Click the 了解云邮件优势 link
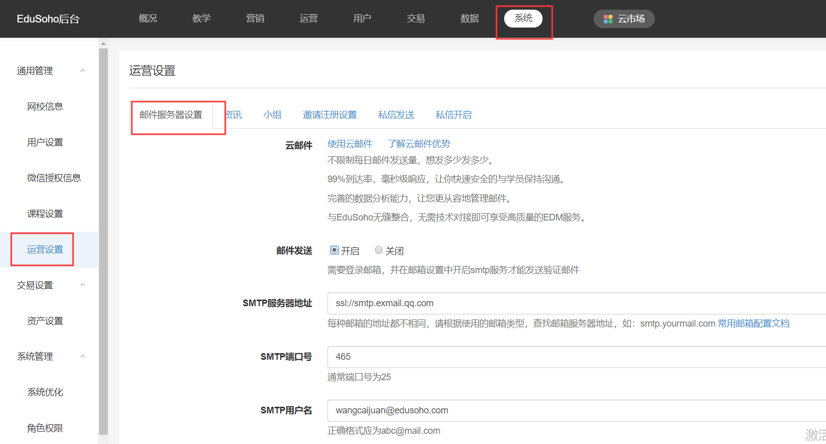Image resolution: width=826 pixels, height=444 pixels. 419,144
